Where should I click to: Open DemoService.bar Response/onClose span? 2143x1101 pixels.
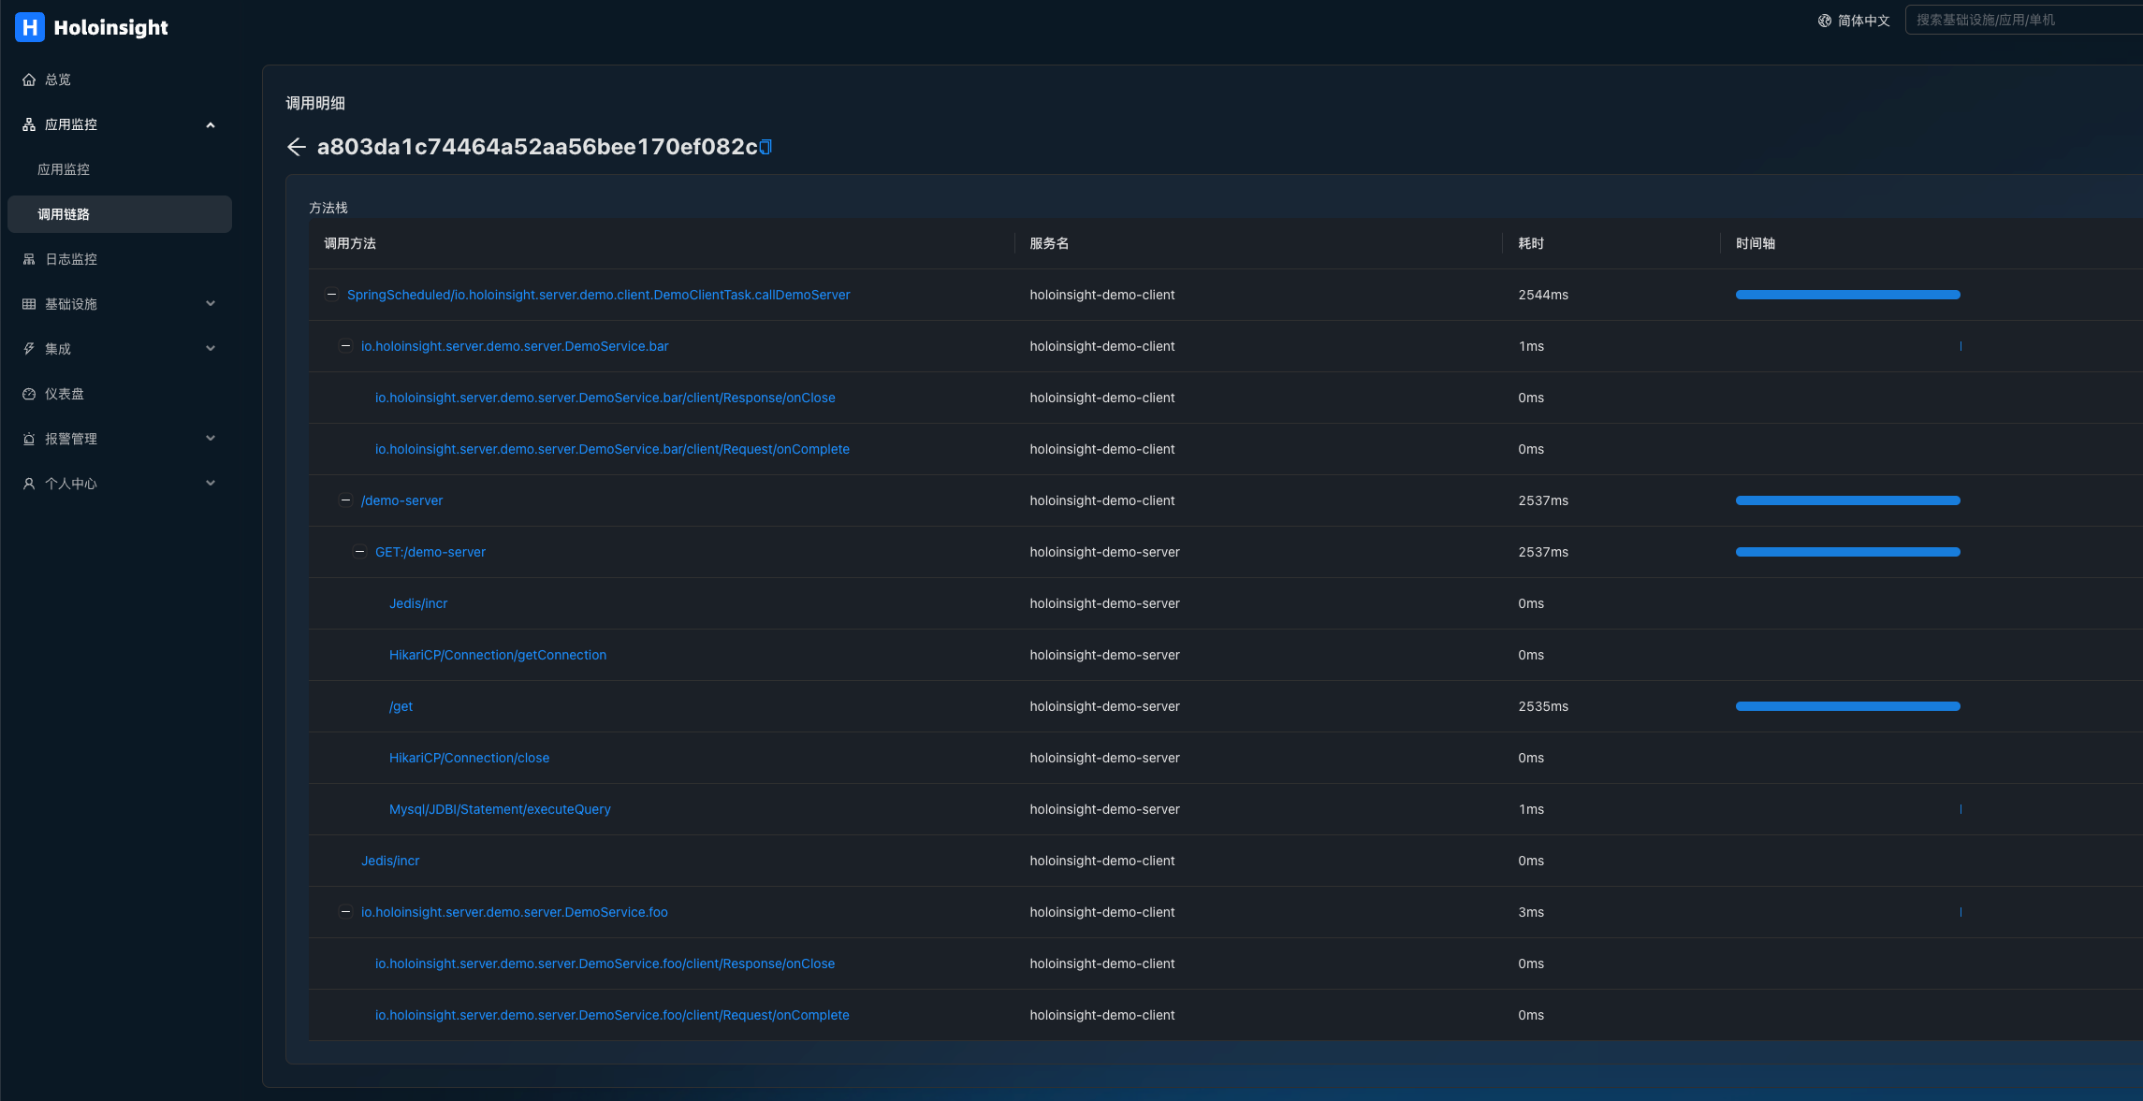tap(605, 398)
